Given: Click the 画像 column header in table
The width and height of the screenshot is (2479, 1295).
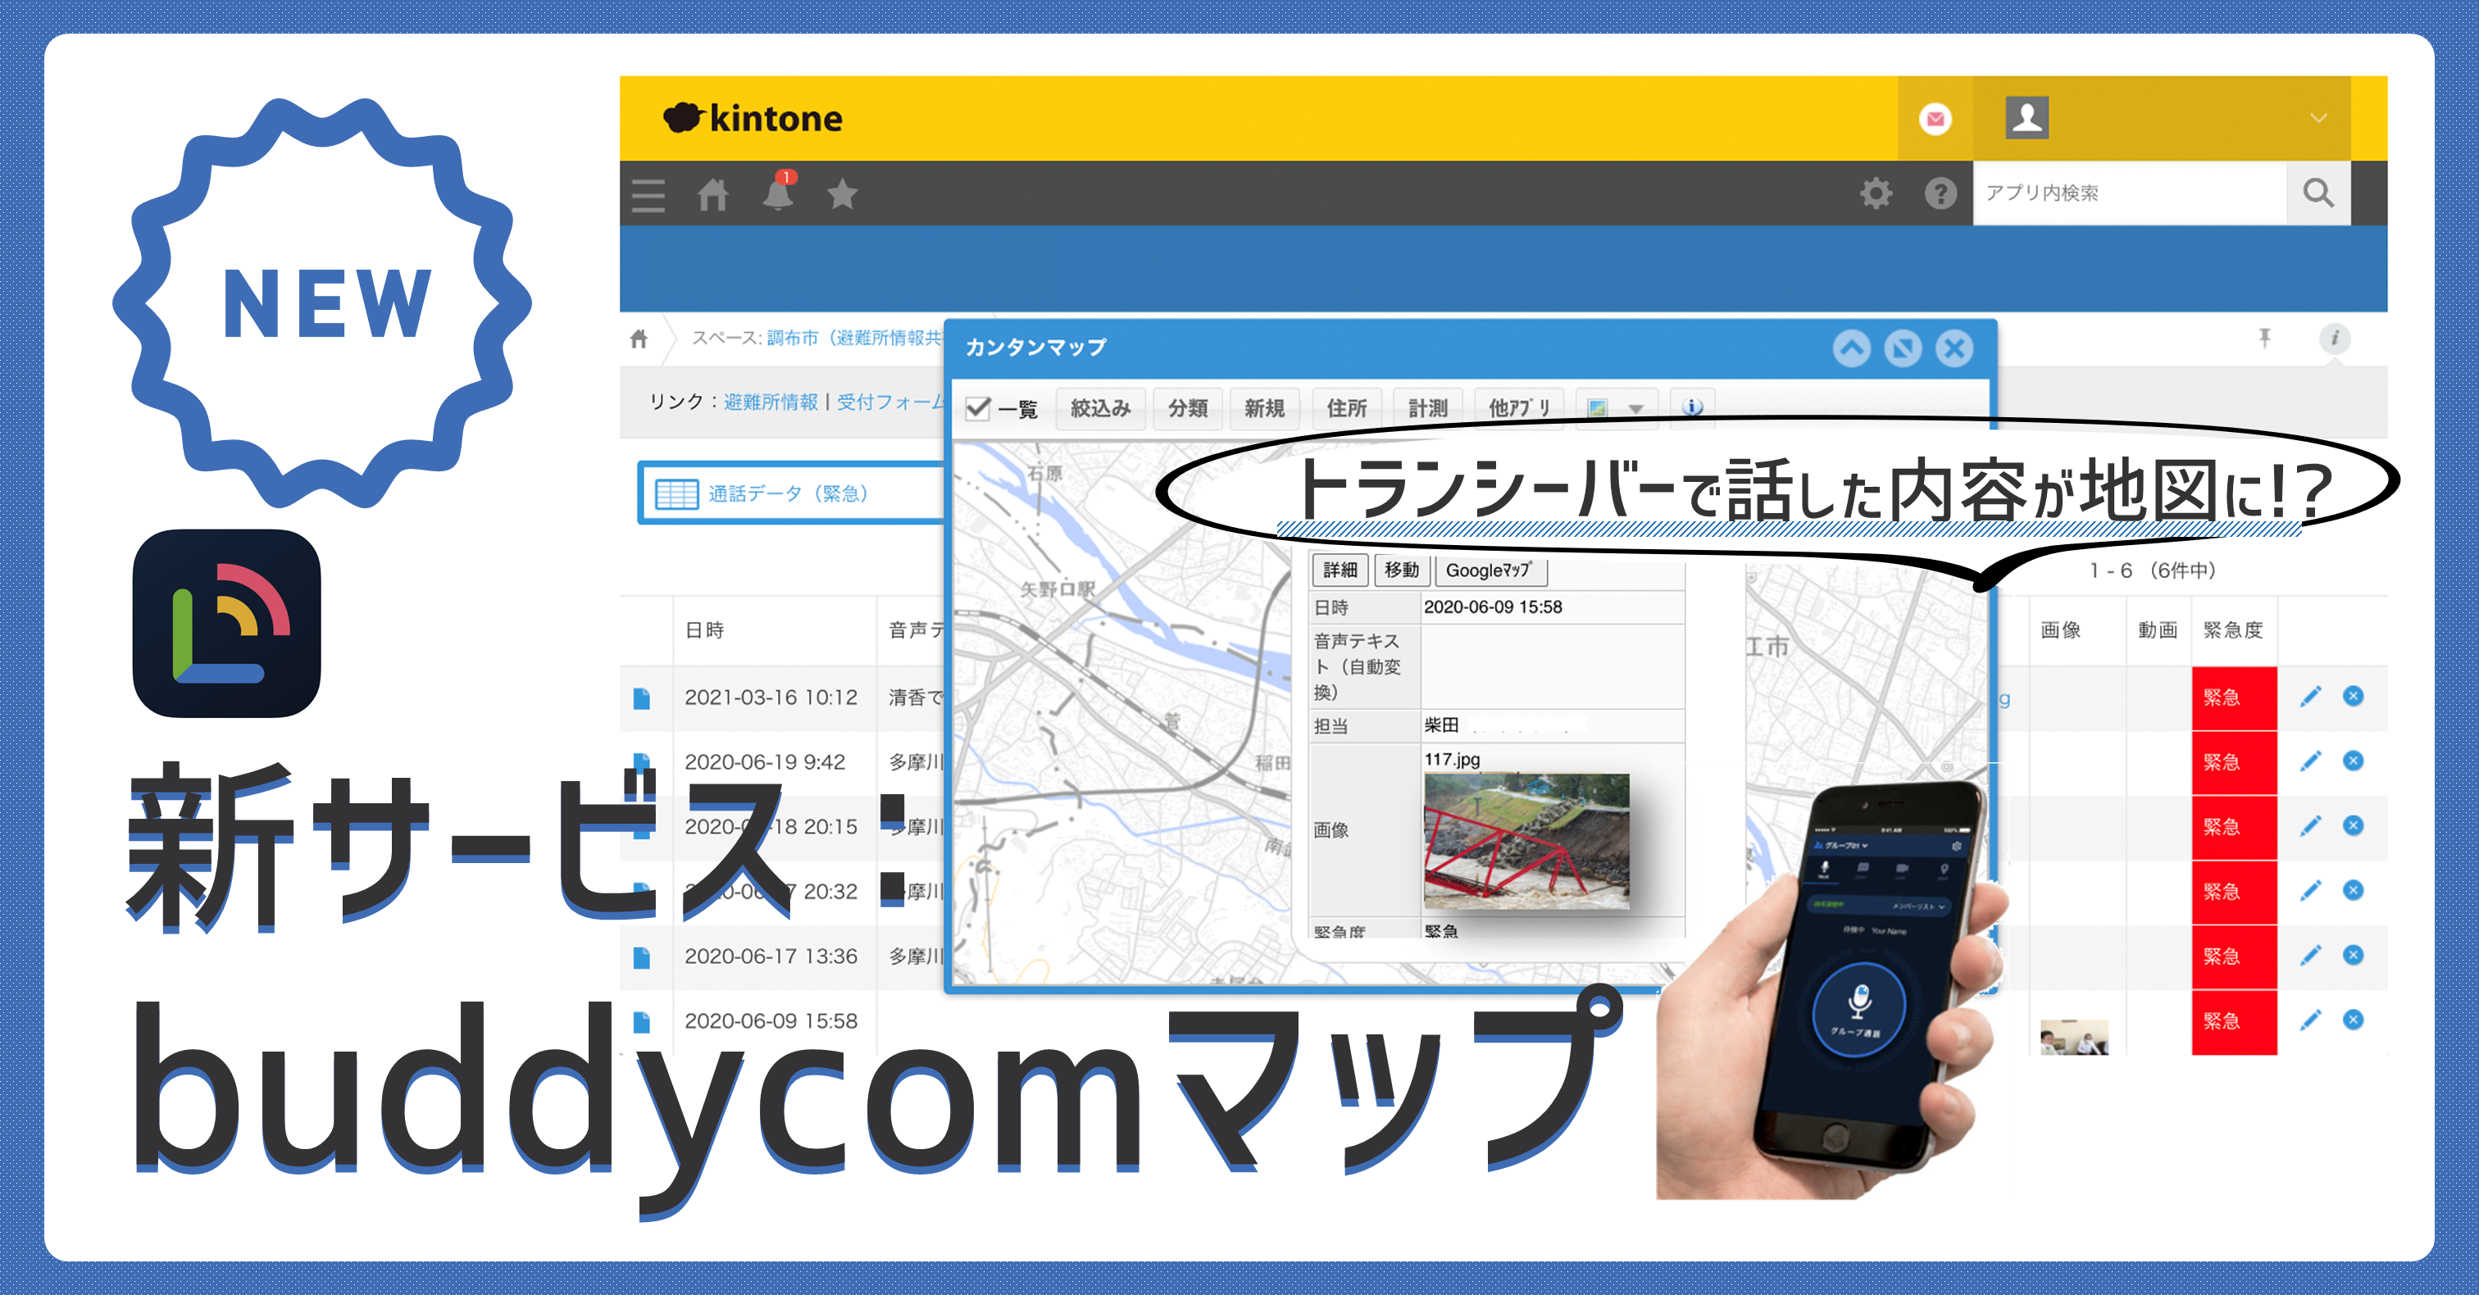Looking at the screenshot, I should point(2060,630).
